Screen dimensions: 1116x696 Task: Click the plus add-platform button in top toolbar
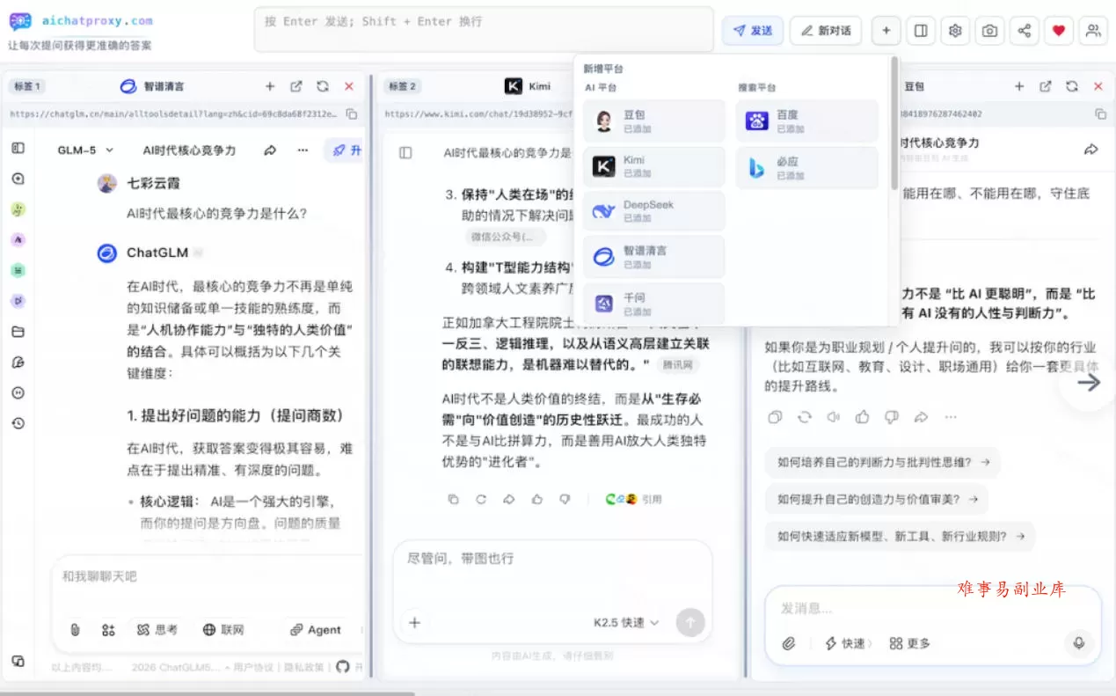click(x=886, y=30)
